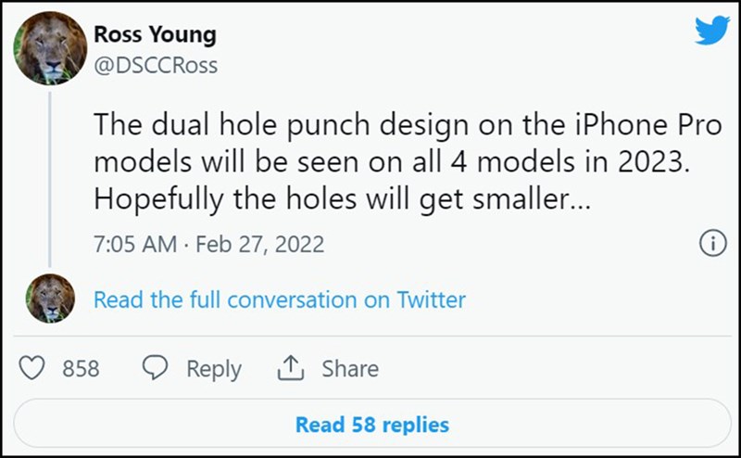Viewport: 741px width, 458px height.
Task: Click the Feb 27, 2022 date
Action: [260, 245]
